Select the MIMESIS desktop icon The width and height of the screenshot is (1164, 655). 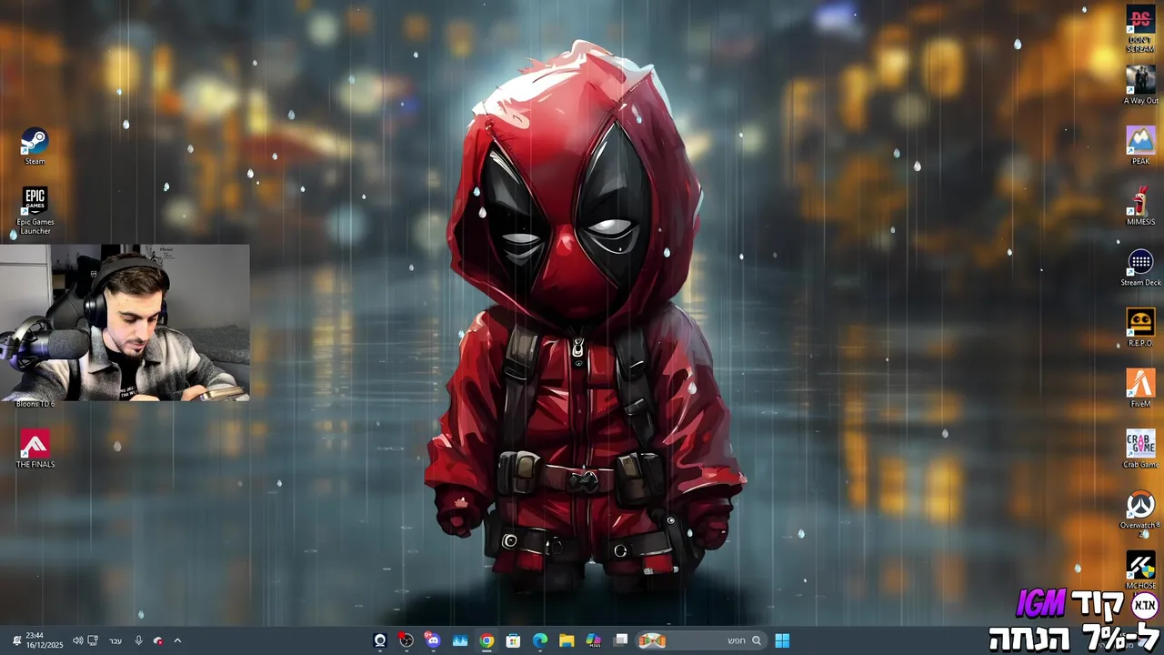tap(1140, 207)
